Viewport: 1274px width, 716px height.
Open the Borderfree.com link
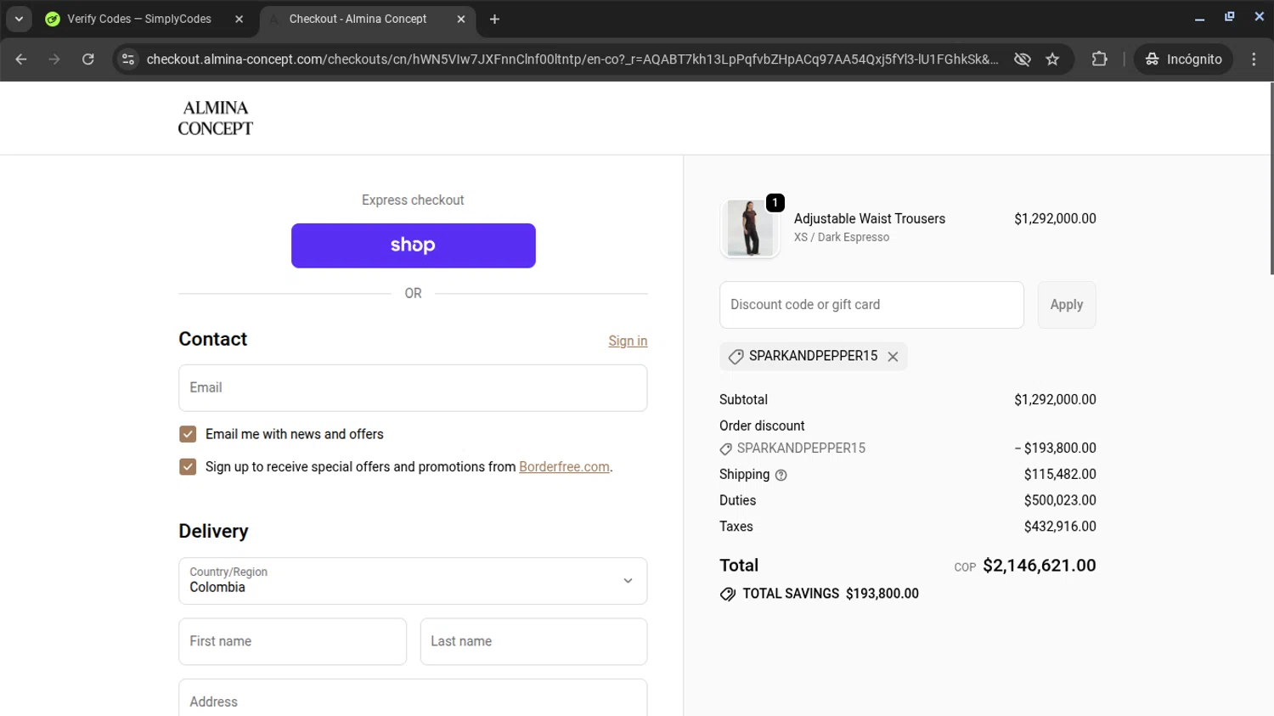[x=564, y=467]
